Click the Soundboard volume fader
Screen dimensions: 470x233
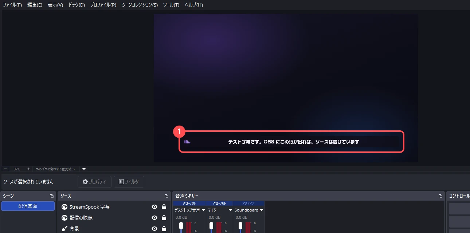[240, 226]
